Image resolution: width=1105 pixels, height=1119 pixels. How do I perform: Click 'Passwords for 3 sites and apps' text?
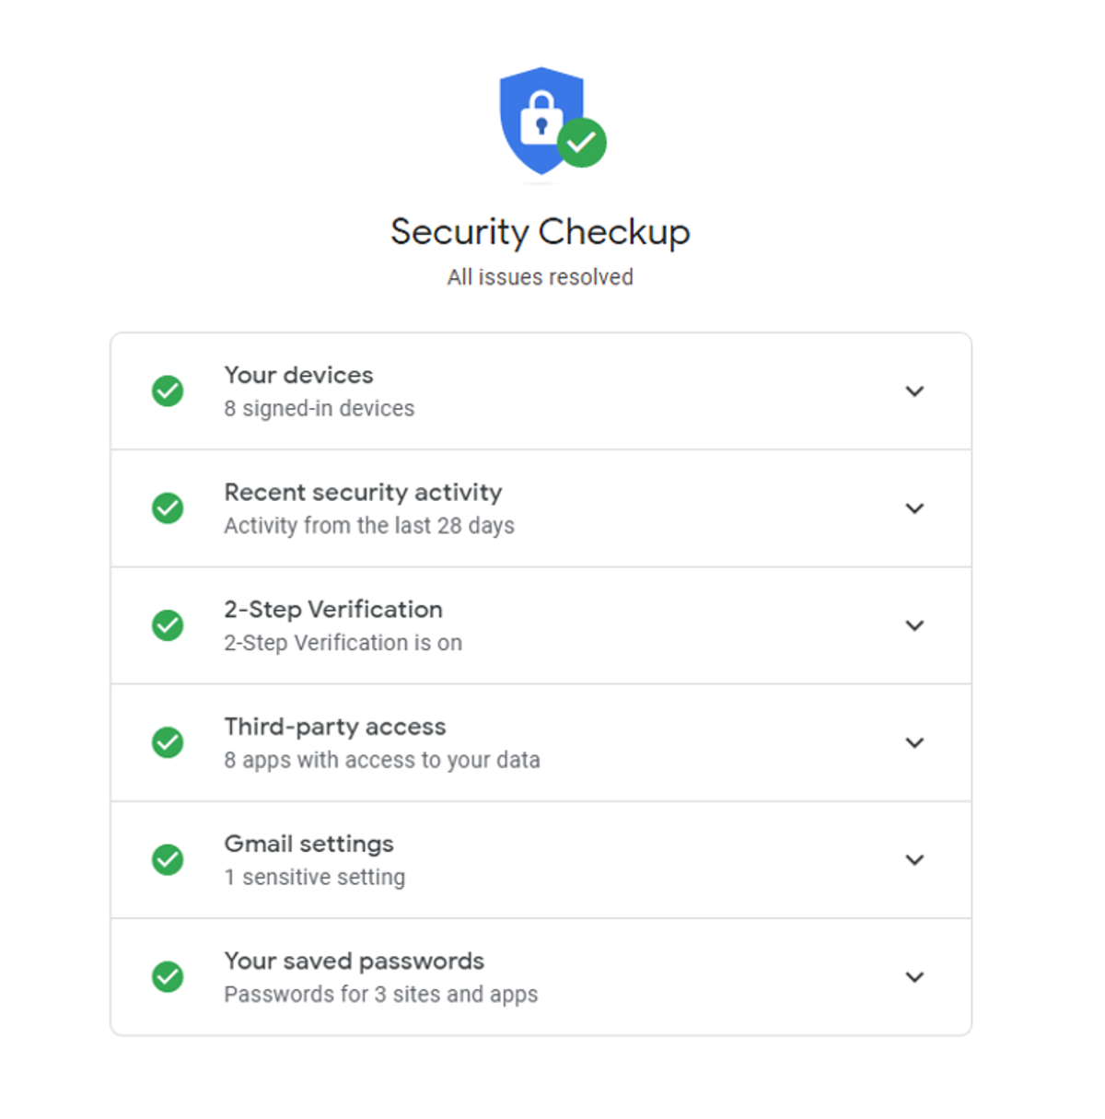coord(380,995)
